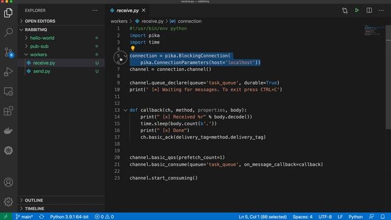Change language mode Python
Image resolution: width=391 pixels, height=220 pixels.
tap(356, 217)
